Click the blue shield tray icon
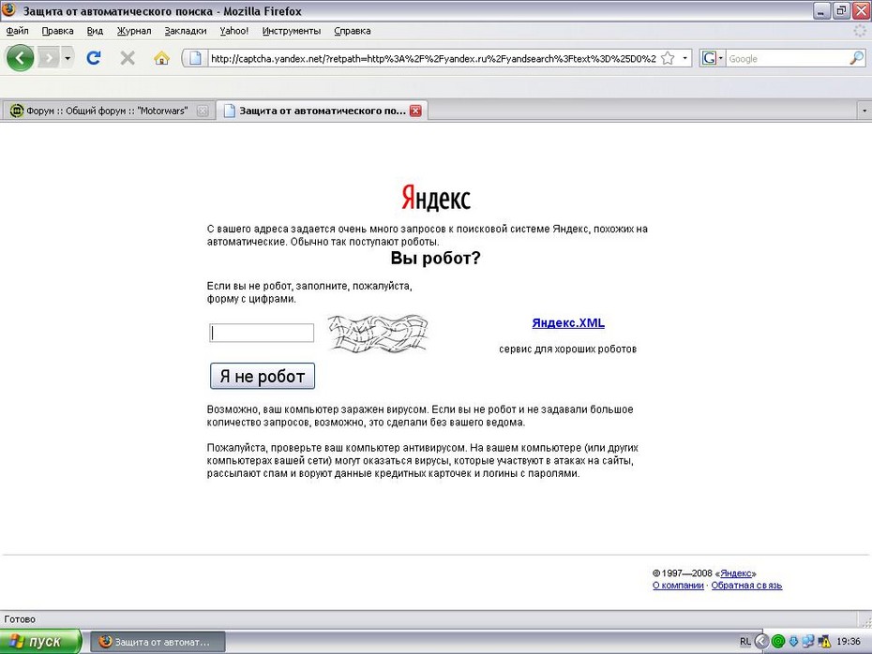This screenshot has width=872, height=654. (793, 642)
